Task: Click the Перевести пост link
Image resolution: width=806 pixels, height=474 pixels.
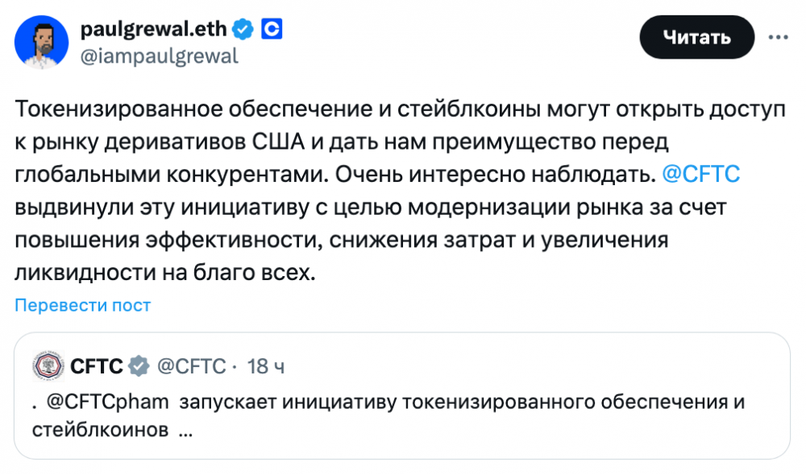Action: (x=83, y=306)
